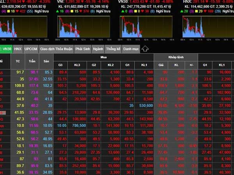Click the floor price 16.85
234x175 pixels.
coord(48,146)
